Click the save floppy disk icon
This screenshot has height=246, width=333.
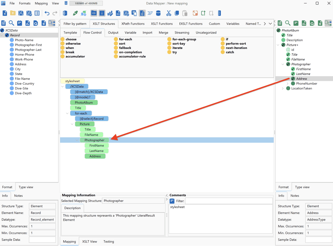[x=21, y=13]
